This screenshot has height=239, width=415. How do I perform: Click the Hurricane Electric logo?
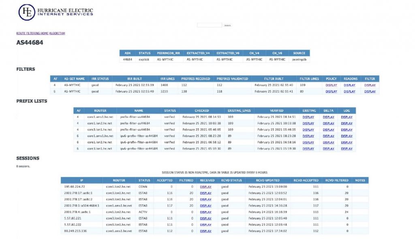tap(56, 12)
